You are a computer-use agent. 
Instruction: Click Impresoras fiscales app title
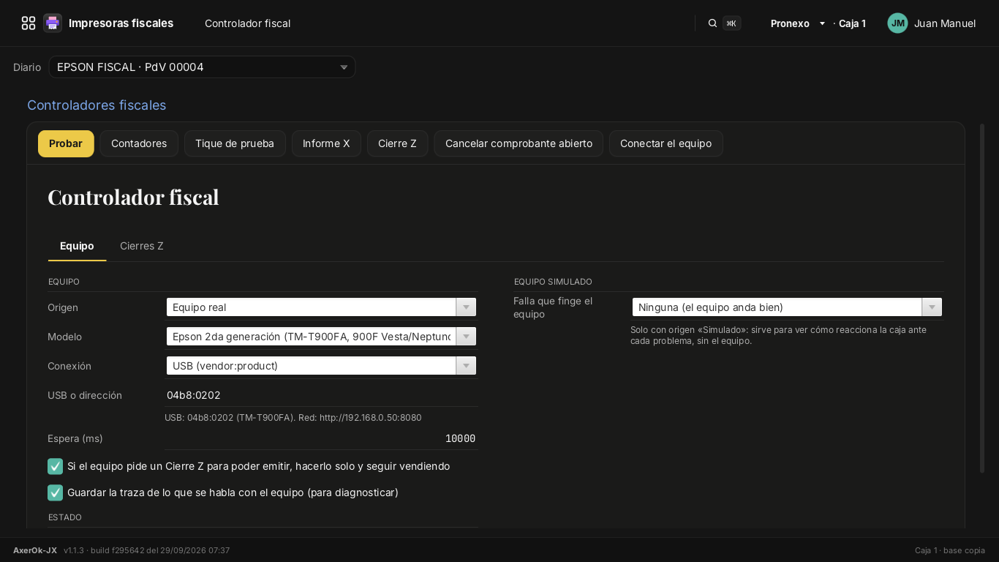(x=121, y=23)
